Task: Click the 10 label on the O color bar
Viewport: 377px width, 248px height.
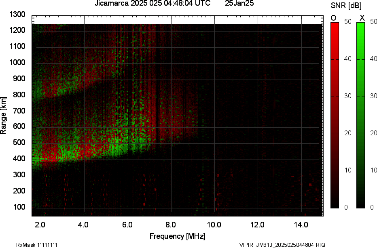Action: (348, 170)
